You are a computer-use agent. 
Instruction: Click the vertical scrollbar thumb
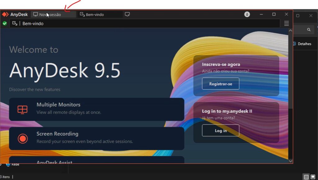[290, 71]
